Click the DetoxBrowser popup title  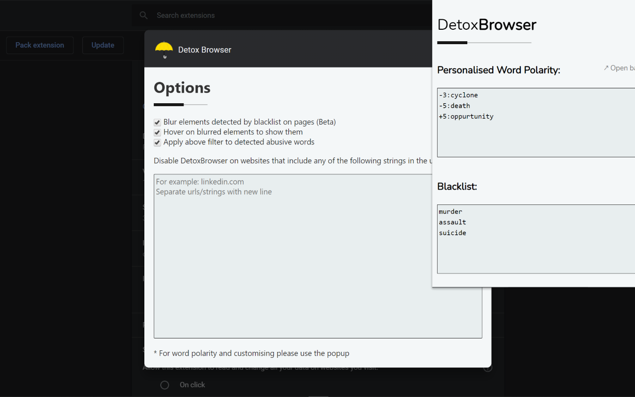[487, 25]
